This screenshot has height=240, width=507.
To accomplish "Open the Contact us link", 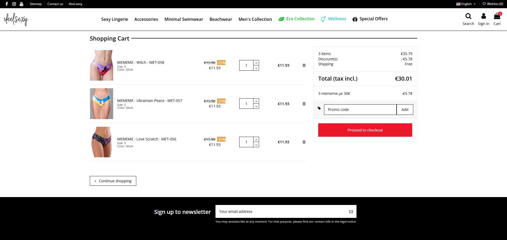I will coord(55,4).
